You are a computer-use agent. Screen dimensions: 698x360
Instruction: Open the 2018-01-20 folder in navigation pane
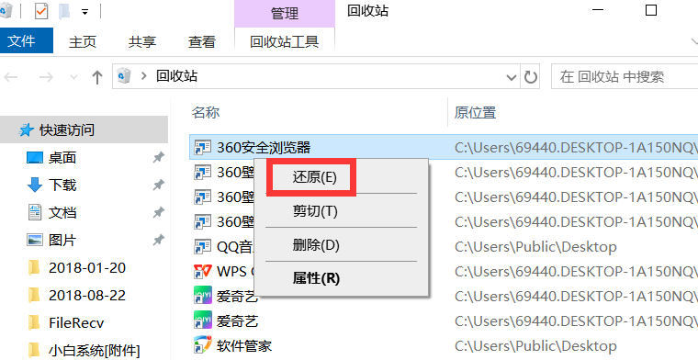tap(87, 267)
